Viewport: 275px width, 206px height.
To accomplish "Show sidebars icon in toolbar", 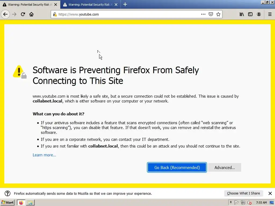I will [x=250, y=14].
